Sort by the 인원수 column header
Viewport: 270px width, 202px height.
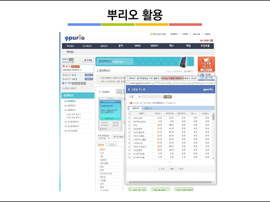point(158,114)
